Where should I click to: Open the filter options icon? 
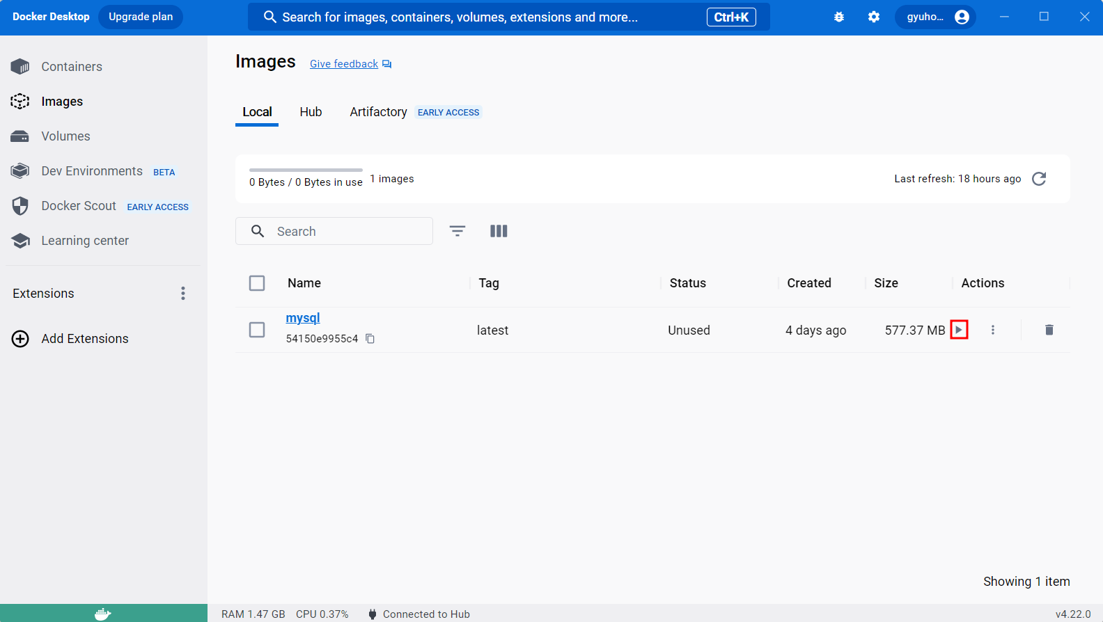(457, 231)
